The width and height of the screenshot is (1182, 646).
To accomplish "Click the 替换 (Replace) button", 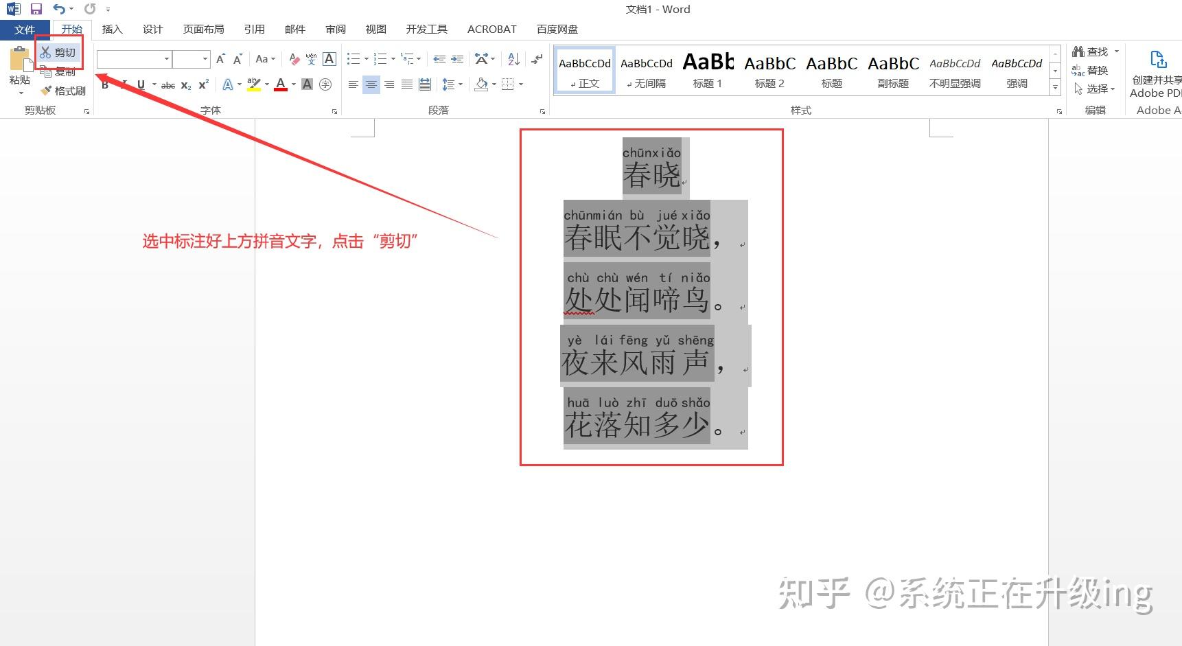I will [x=1090, y=70].
